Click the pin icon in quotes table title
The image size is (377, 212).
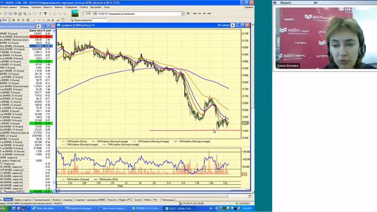coord(39,26)
